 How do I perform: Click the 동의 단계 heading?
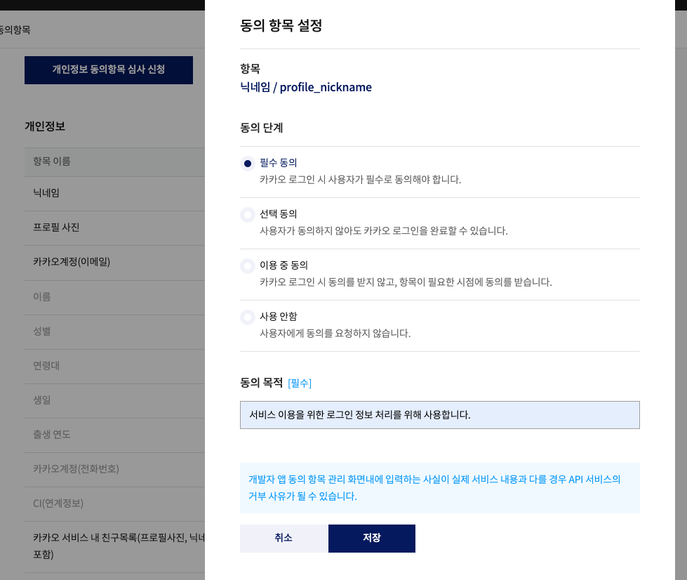(x=262, y=128)
